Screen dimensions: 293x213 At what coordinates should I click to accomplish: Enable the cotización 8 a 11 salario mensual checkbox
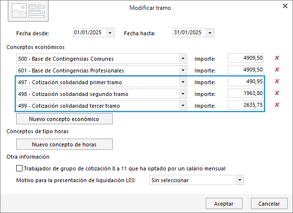[x=19, y=168]
